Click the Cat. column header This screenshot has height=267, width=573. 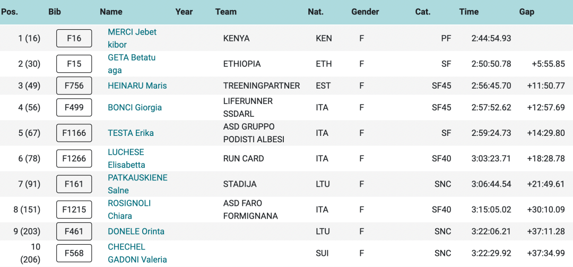[423, 12]
